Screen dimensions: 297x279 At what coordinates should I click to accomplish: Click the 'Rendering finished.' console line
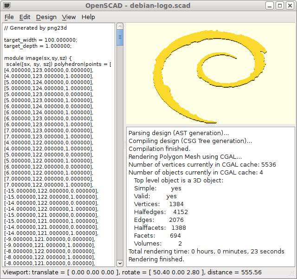(156, 260)
